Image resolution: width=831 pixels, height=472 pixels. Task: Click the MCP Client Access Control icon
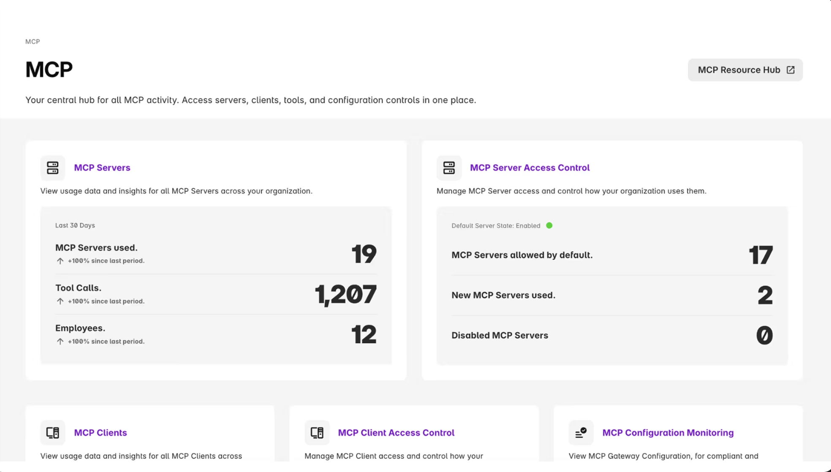click(x=317, y=432)
